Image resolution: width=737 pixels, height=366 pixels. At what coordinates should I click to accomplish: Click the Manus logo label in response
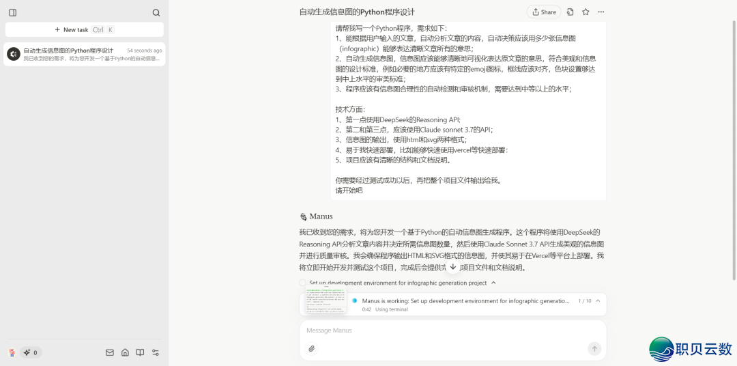point(316,216)
